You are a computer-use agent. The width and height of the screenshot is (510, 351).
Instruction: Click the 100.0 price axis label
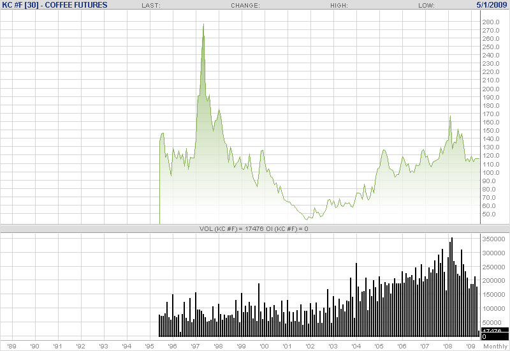point(490,173)
